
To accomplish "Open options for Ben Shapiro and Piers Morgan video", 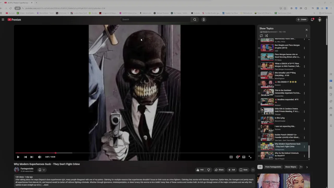I will [x=304, y=48].
